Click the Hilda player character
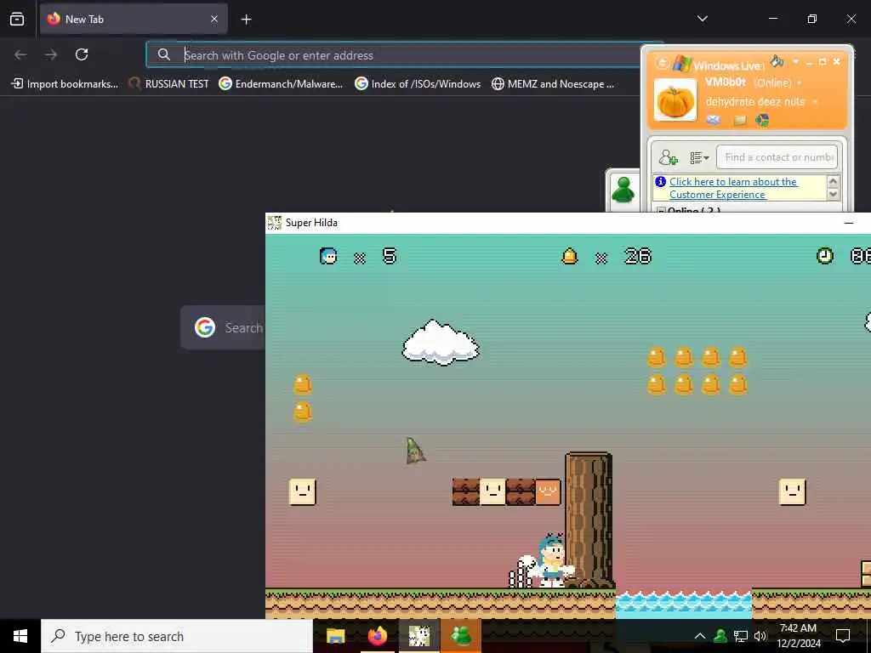Screen dimensions: 871x653 click(x=551, y=561)
